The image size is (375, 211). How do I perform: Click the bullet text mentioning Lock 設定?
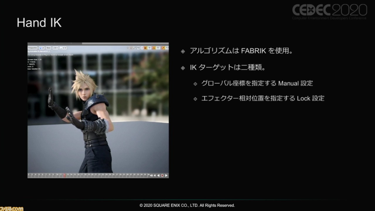(263, 98)
